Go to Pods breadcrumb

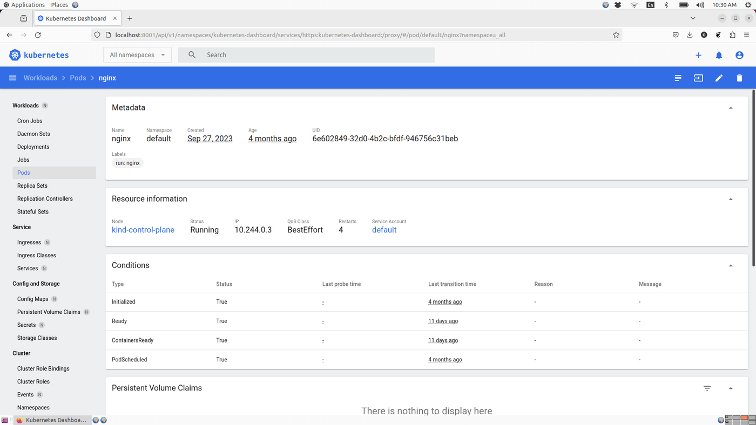click(x=78, y=78)
